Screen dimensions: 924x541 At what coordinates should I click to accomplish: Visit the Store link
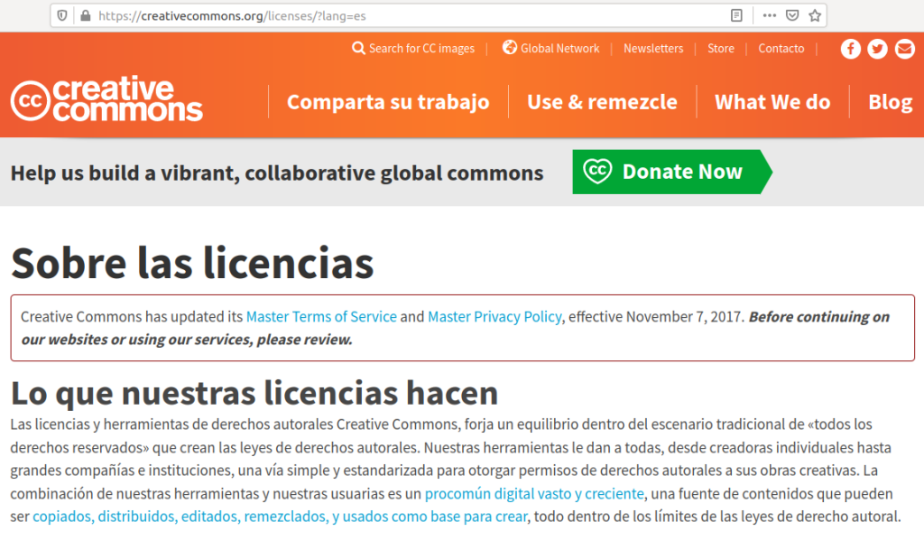[721, 49]
